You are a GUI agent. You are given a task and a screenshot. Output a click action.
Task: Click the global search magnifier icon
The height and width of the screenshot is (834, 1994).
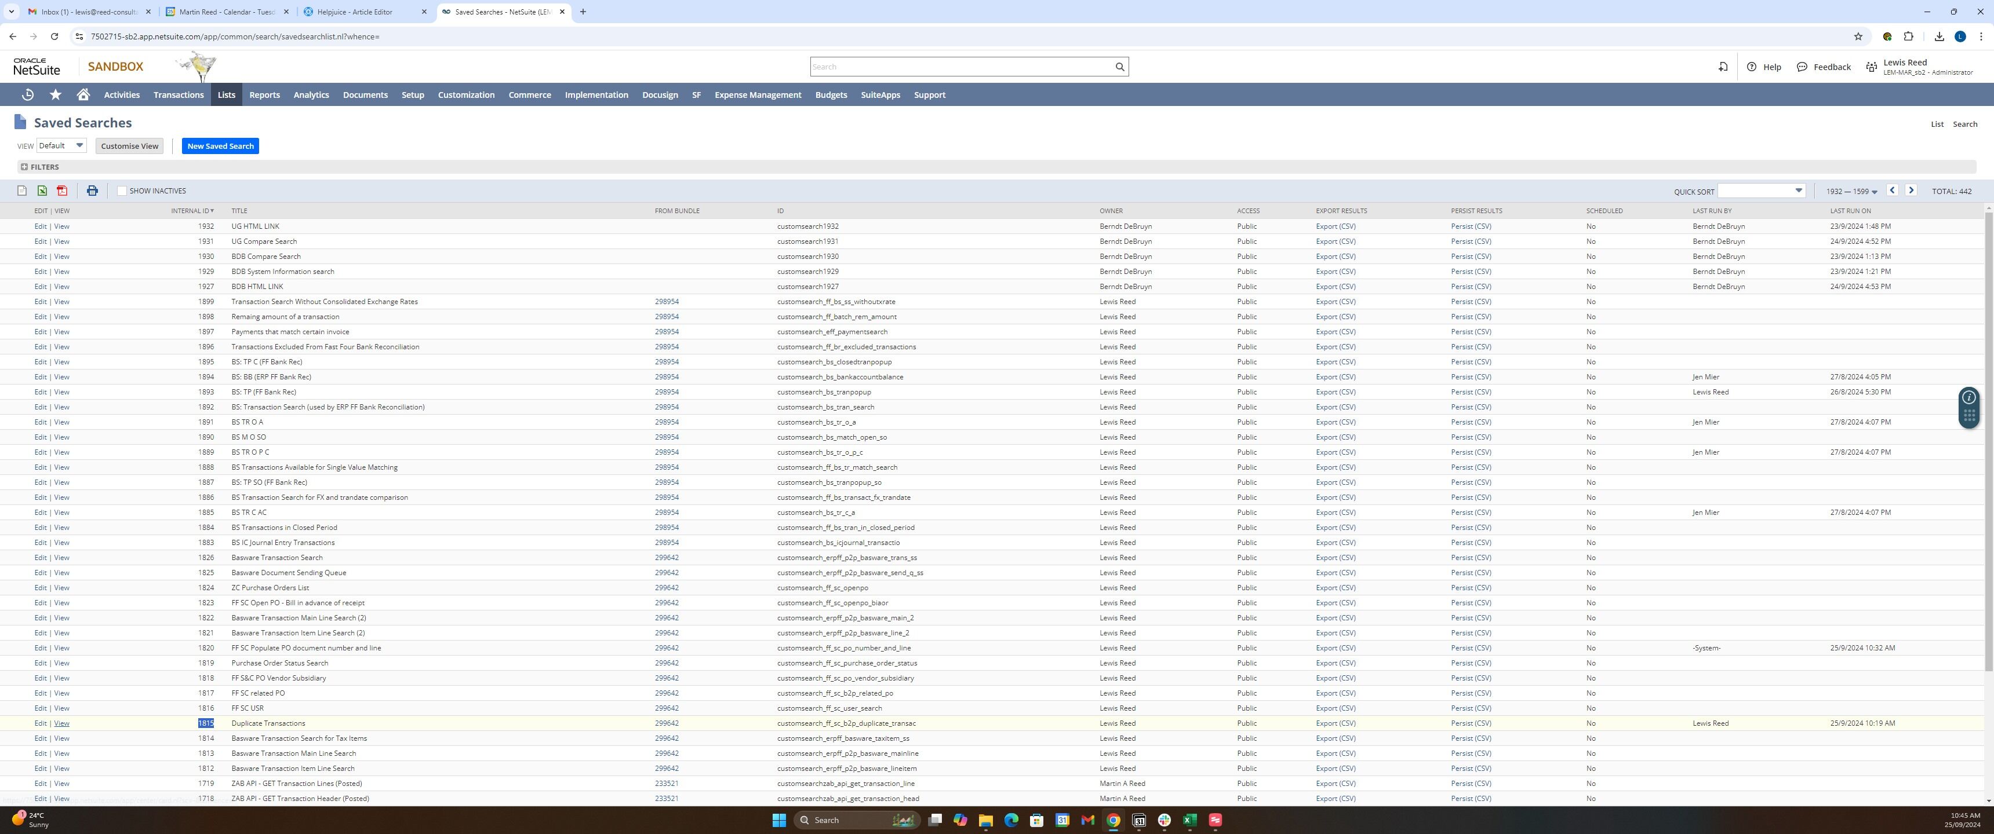tap(1119, 67)
